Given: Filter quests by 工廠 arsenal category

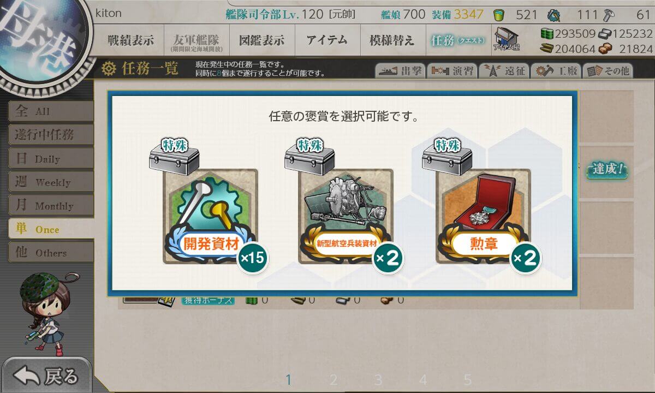Looking at the screenshot, I should [x=555, y=71].
